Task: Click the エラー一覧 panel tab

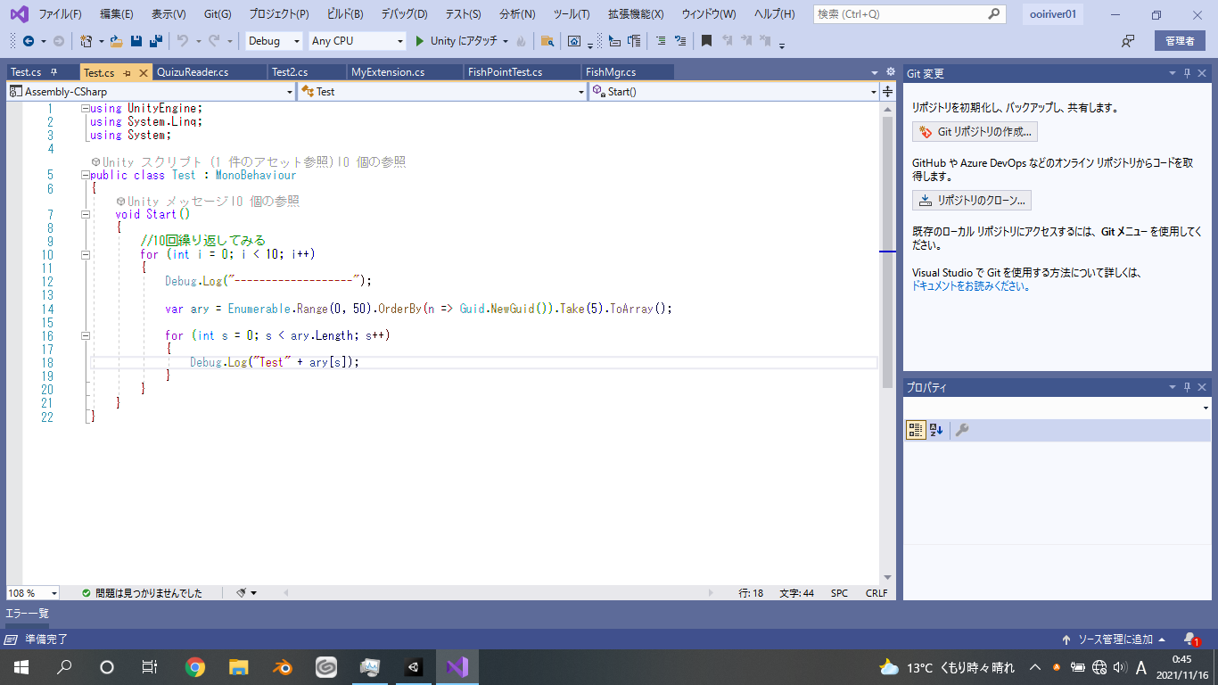Action: (x=28, y=614)
